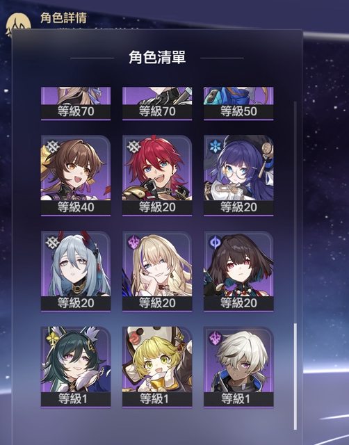This screenshot has width=349, height=445.
Task: Click the Physical icon on the brown-haired card
Action: pyautogui.click(x=53, y=147)
